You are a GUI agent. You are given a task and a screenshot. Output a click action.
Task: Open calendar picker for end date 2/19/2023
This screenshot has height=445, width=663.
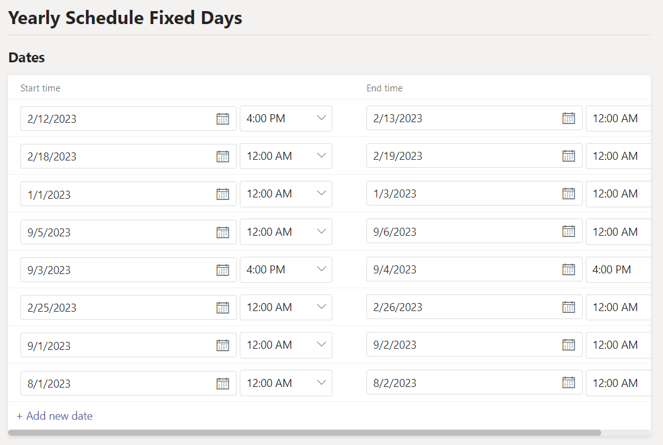click(568, 156)
